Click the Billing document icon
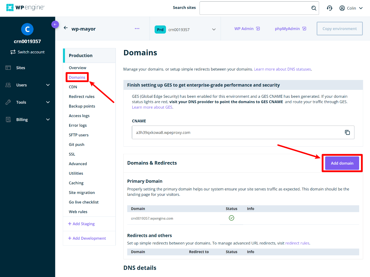The width and height of the screenshot is (370, 277). click(x=8, y=119)
